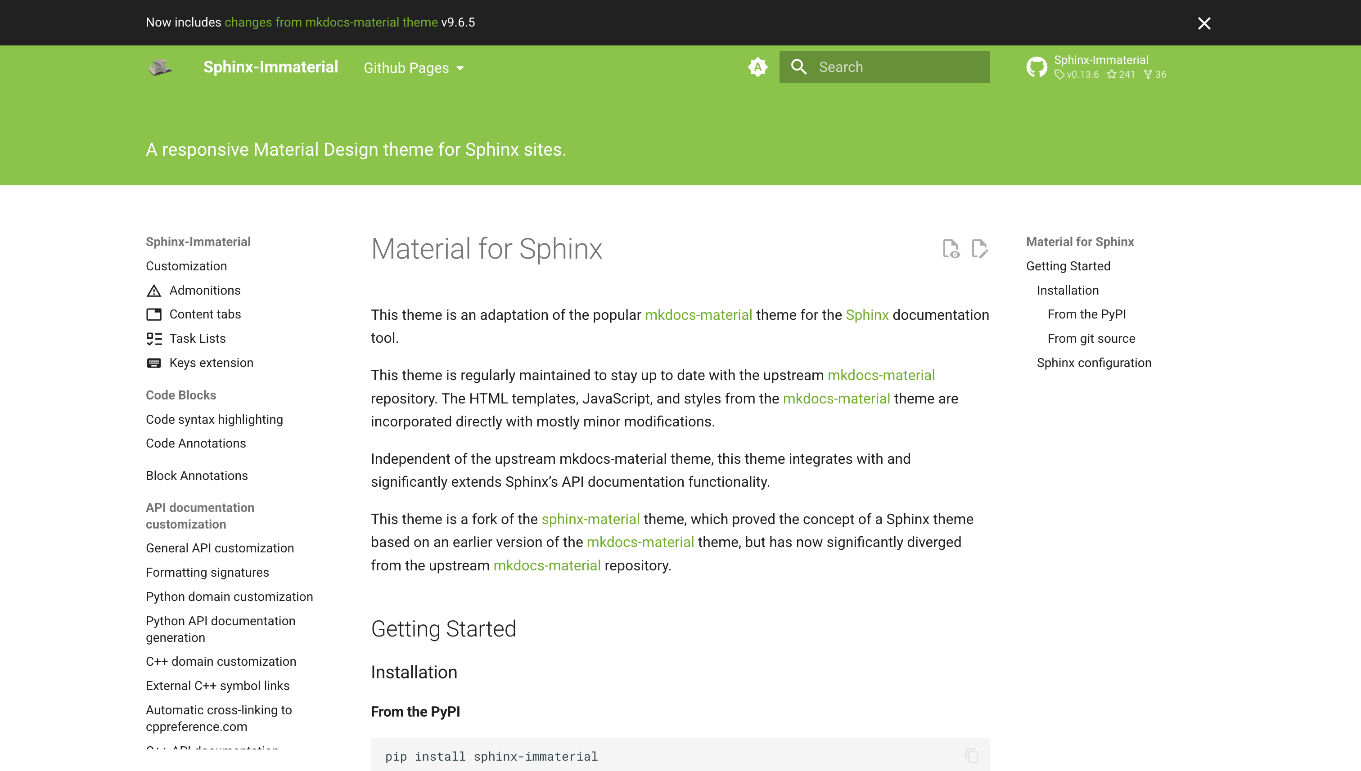
Task: Open upstream mkdocs-material link before 'repository. The HTML'
Action: (x=881, y=375)
